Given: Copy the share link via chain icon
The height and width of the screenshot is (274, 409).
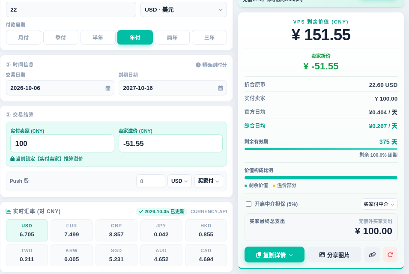Looking at the screenshot, I should (372, 255).
